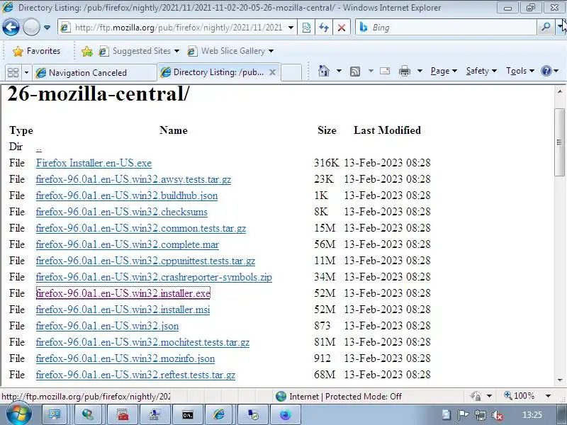Click the scrollbar down arrow

(x=560, y=380)
